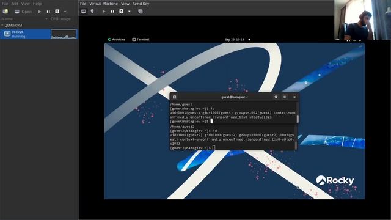Open the terminal hamburger menu
This screenshot has height=220, width=391.
click(x=285, y=97)
